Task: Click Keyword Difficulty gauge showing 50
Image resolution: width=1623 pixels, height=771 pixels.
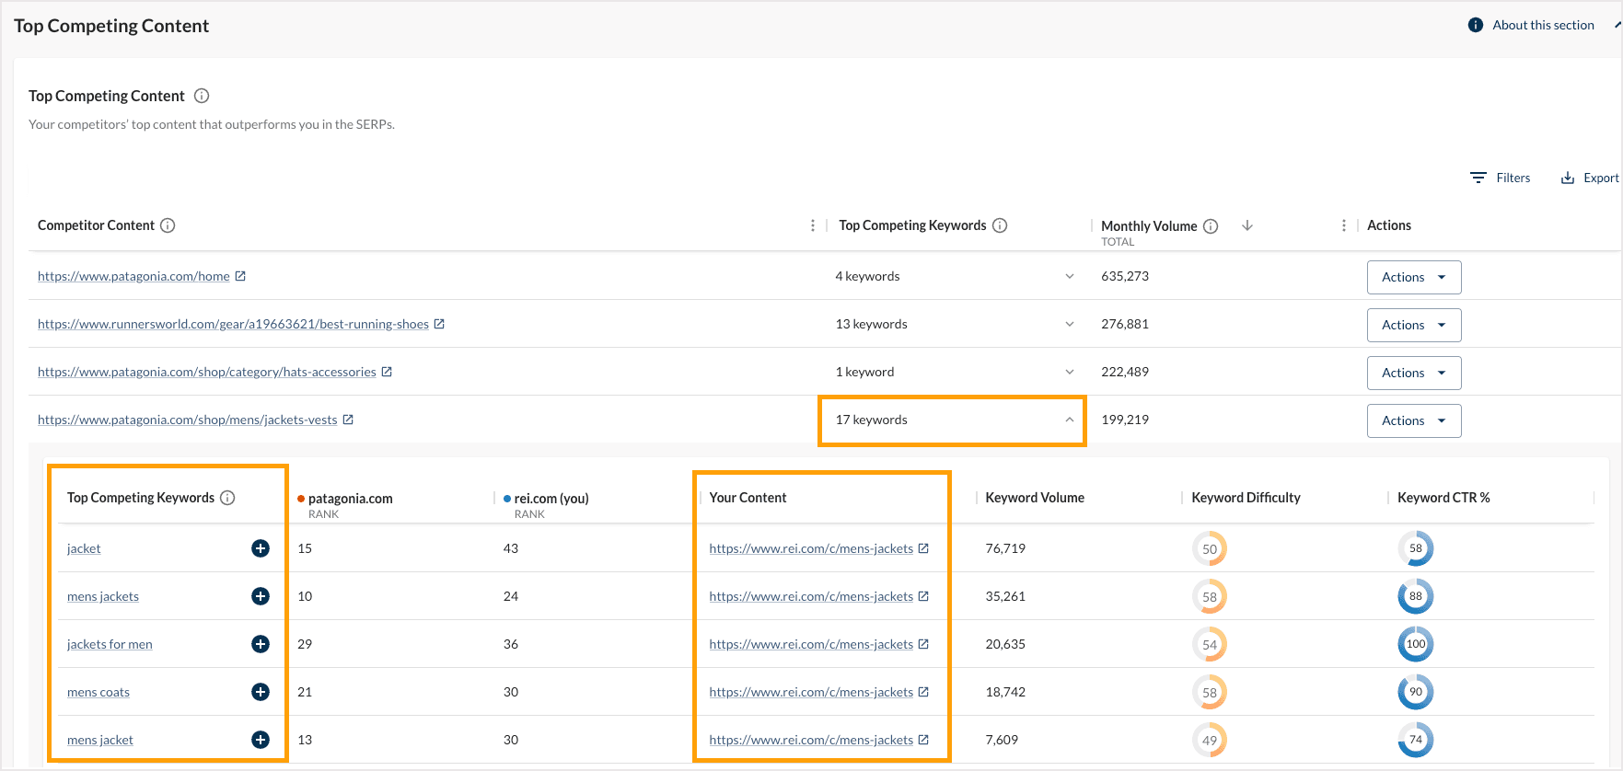Action: pyautogui.click(x=1209, y=549)
